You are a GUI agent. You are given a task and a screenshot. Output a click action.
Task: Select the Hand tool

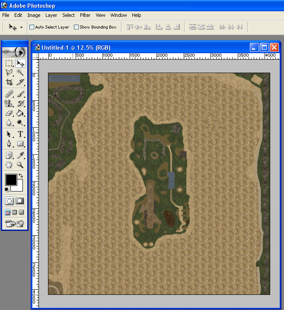click(x=9, y=165)
